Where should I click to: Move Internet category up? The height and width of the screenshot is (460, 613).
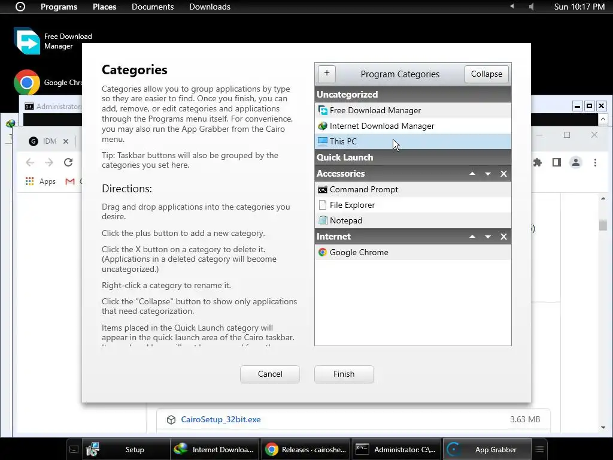[x=472, y=236]
